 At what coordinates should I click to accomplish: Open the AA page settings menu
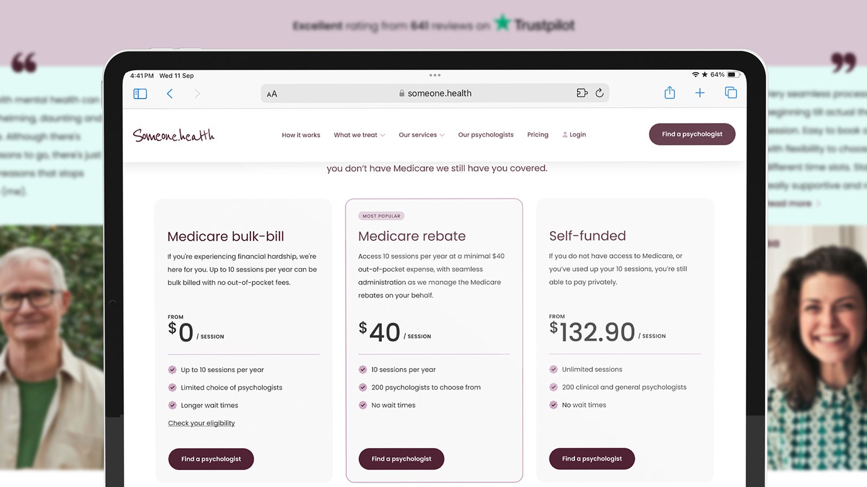pyautogui.click(x=271, y=93)
